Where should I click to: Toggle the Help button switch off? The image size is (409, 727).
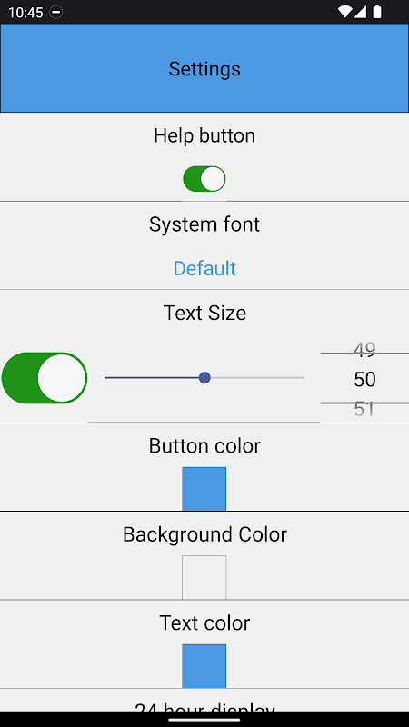point(204,179)
